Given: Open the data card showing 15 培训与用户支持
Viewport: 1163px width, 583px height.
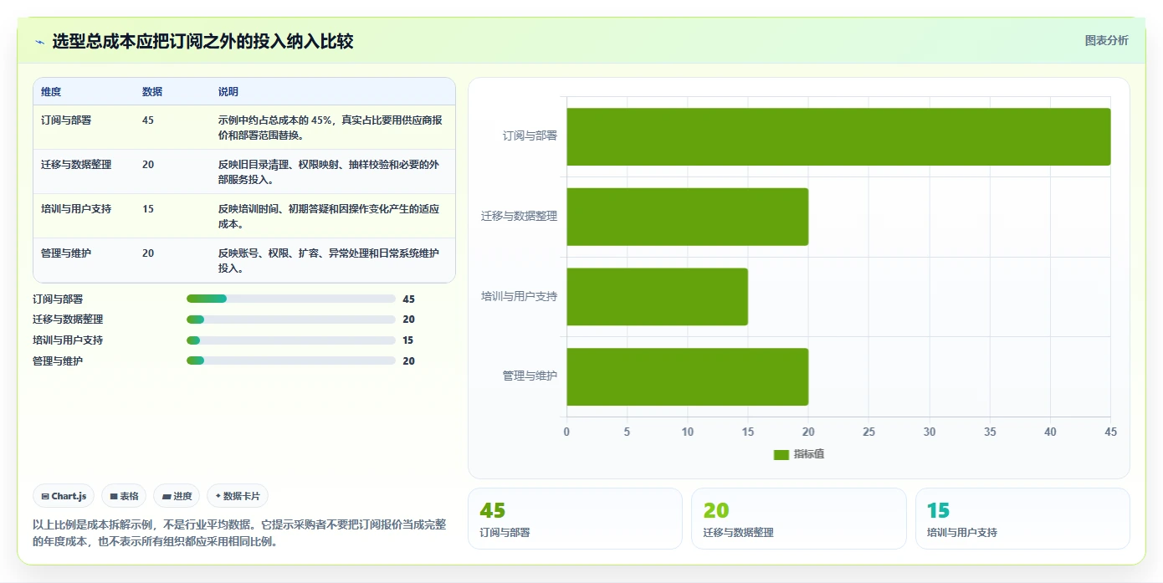Looking at the screenshot, I should pos(1022,519).
